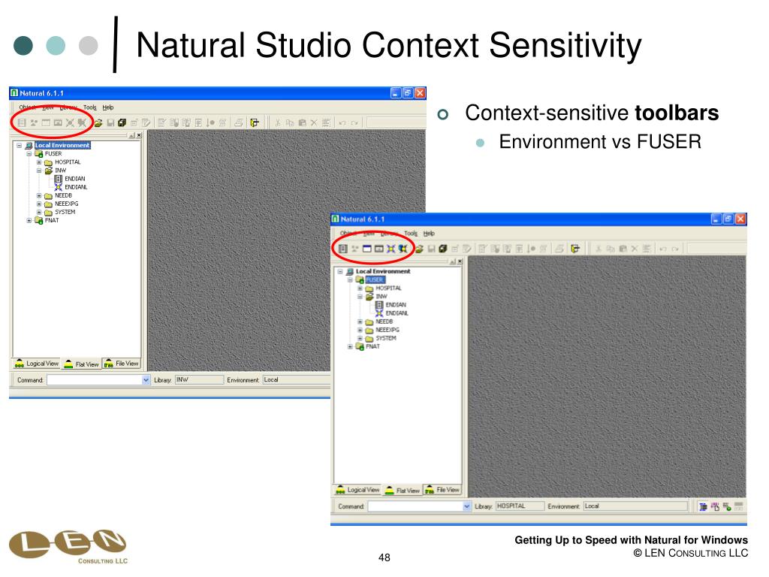Viewport: 769px width, 577px height.
Task: Switch to Flat View tab in back window
Action: pos(81,364)
